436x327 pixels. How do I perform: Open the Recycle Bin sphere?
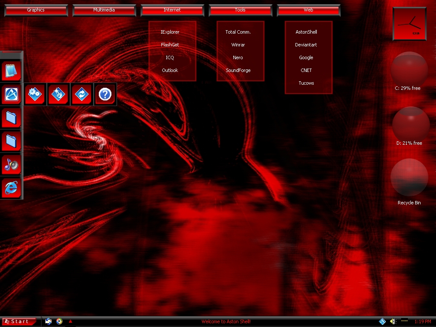pos(409,178)
